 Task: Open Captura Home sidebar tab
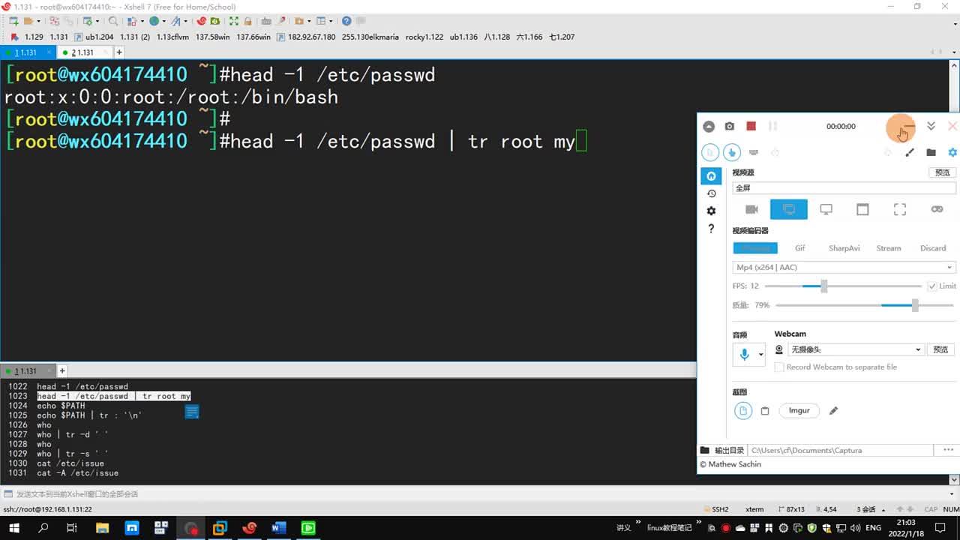pyautogui.click(x=711, y=176)
